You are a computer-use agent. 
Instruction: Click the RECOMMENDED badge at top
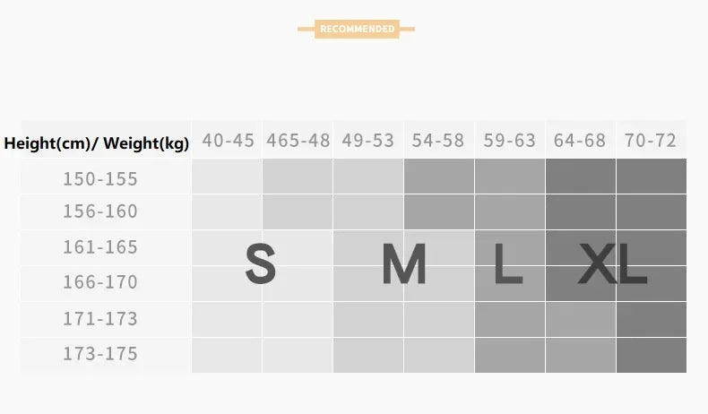[357, 30]
